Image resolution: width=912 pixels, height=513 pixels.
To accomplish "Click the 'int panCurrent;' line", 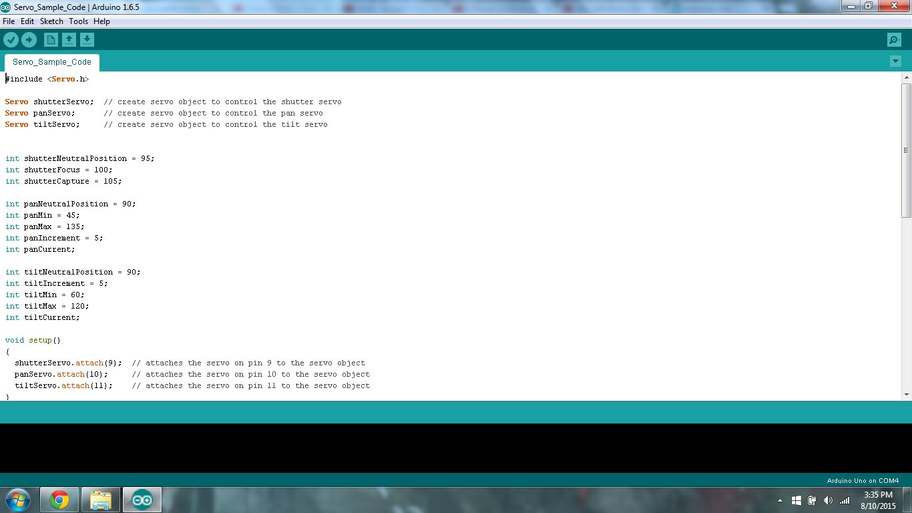I will click(x=40, y=249).
